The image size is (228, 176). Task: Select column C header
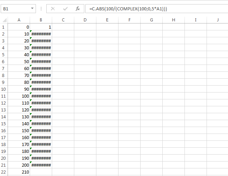63,20
